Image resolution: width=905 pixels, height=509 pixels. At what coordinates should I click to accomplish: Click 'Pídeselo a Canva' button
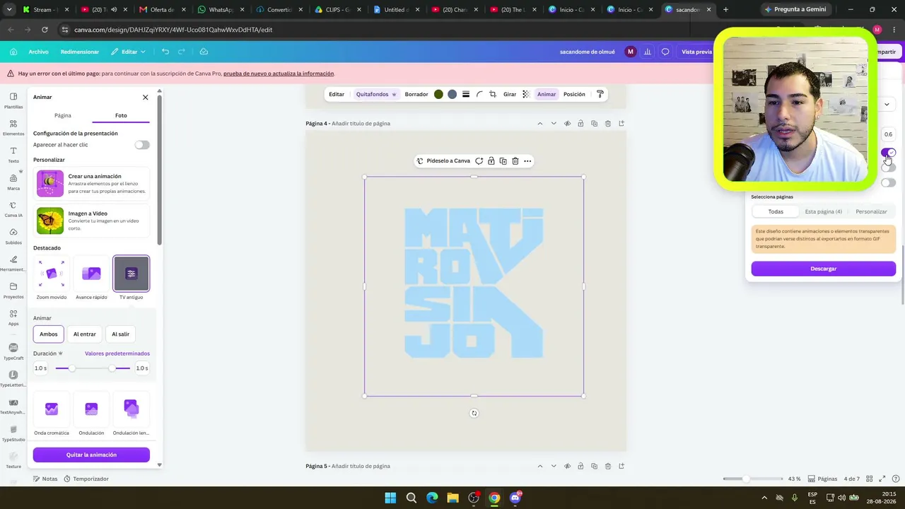click(x=443, y=161)
